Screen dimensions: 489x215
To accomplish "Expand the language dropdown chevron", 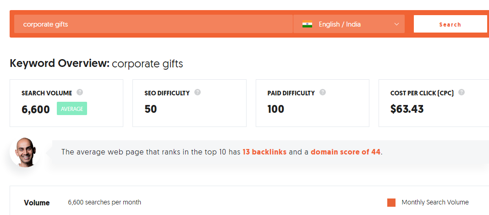I will click(396, 24).
